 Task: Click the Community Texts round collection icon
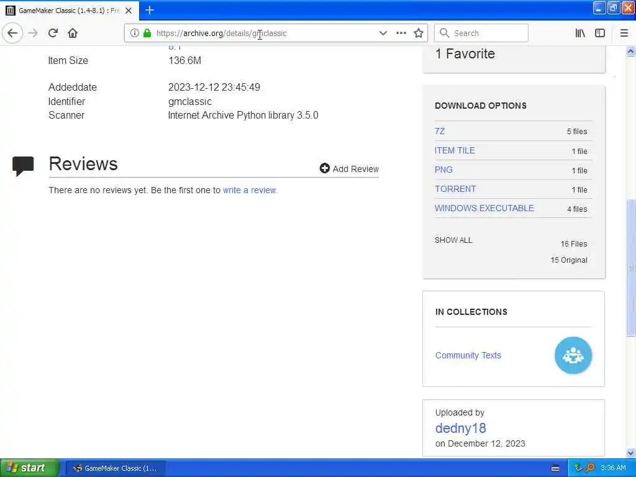[573, 355]
